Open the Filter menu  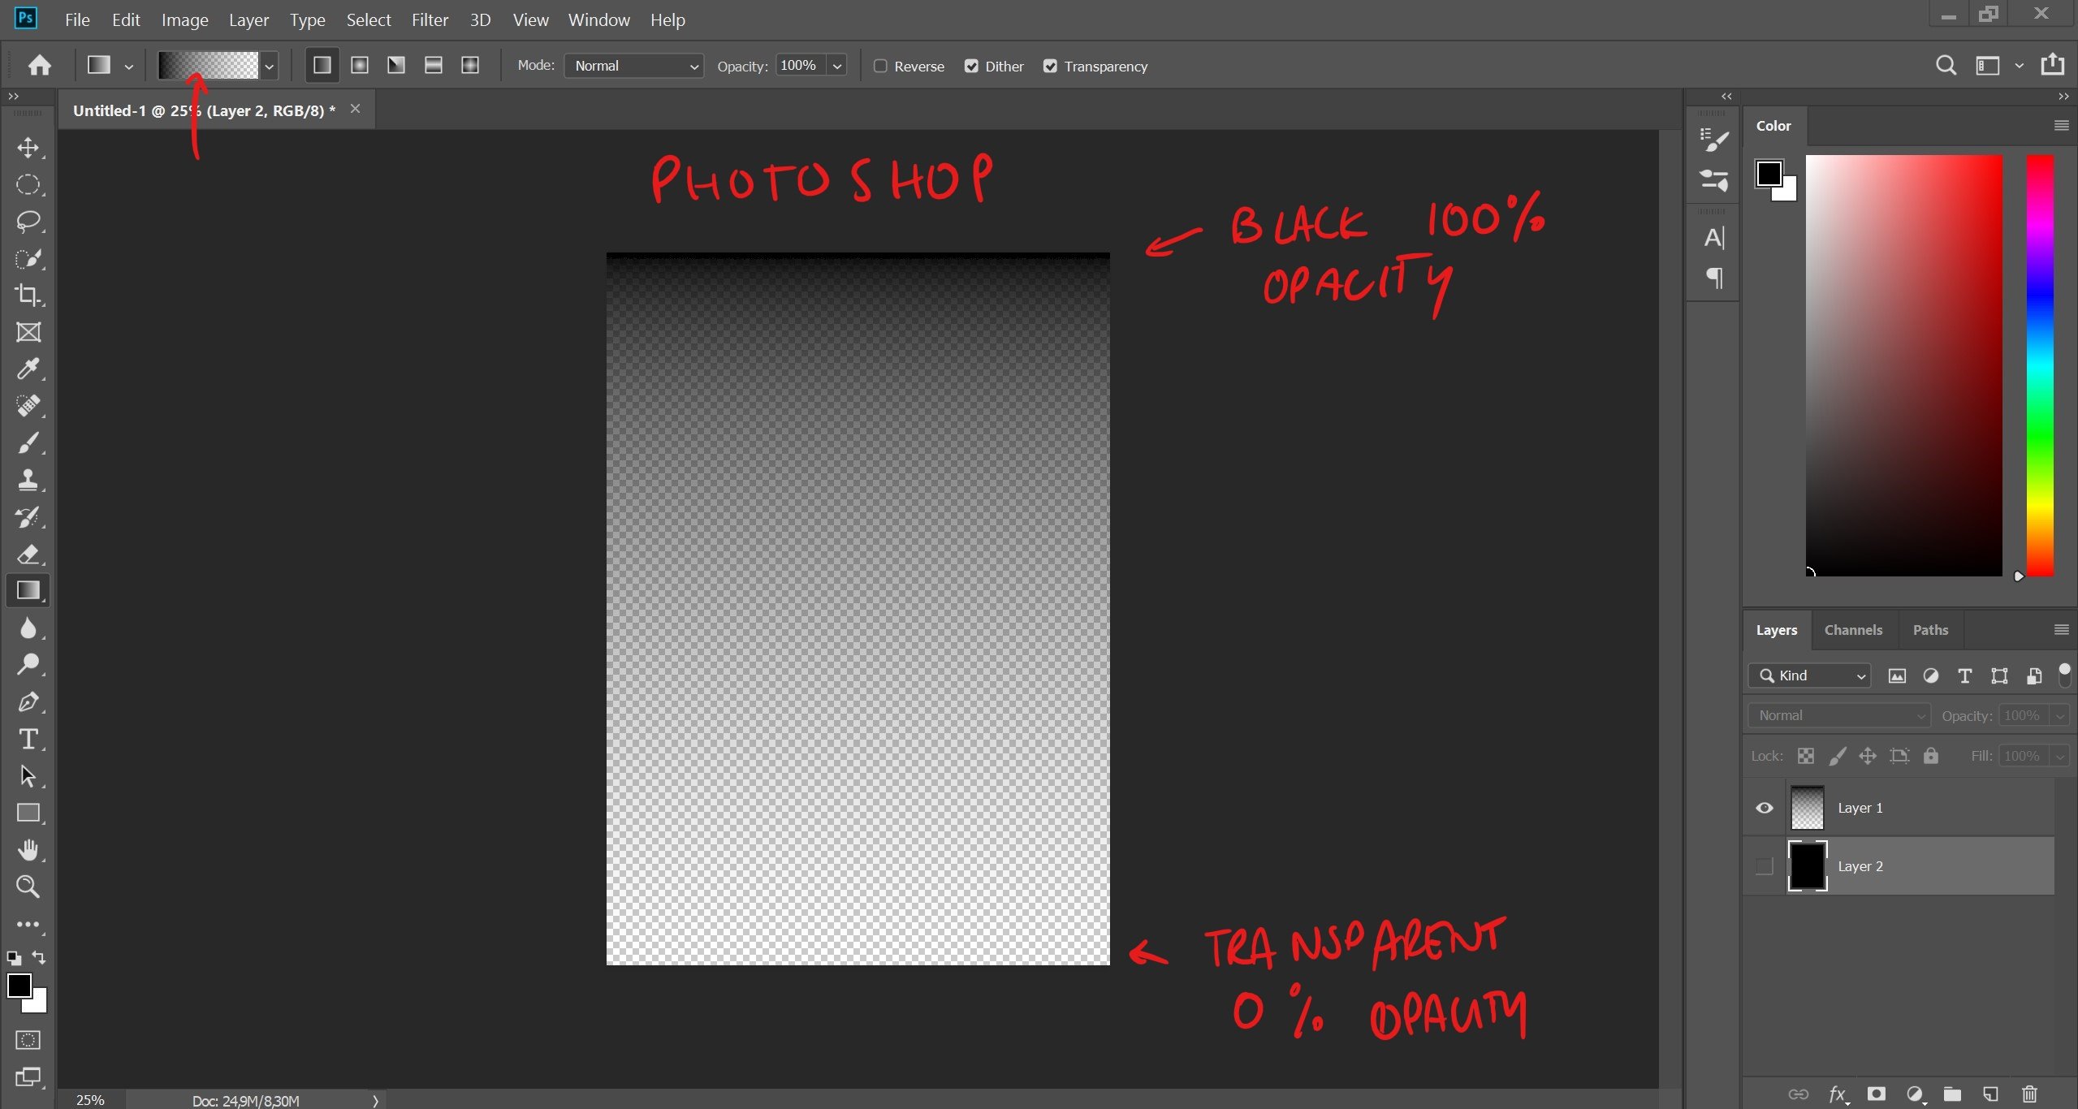click(x=430, y=19)
